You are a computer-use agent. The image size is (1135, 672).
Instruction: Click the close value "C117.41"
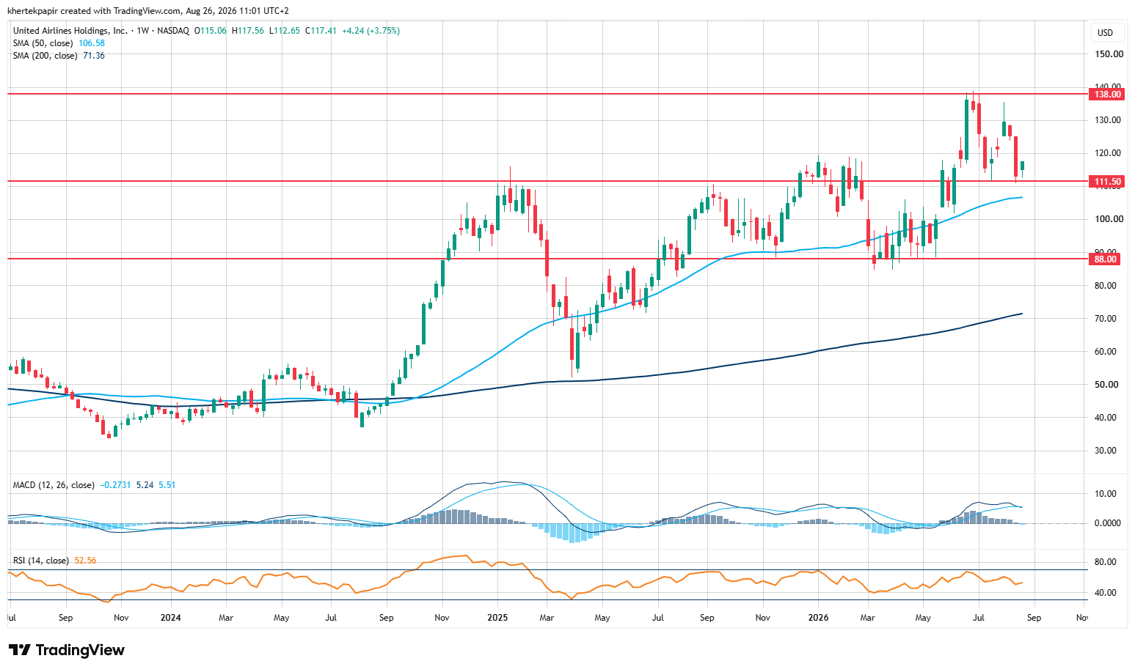pyautogui.click(x=321, y=31)
